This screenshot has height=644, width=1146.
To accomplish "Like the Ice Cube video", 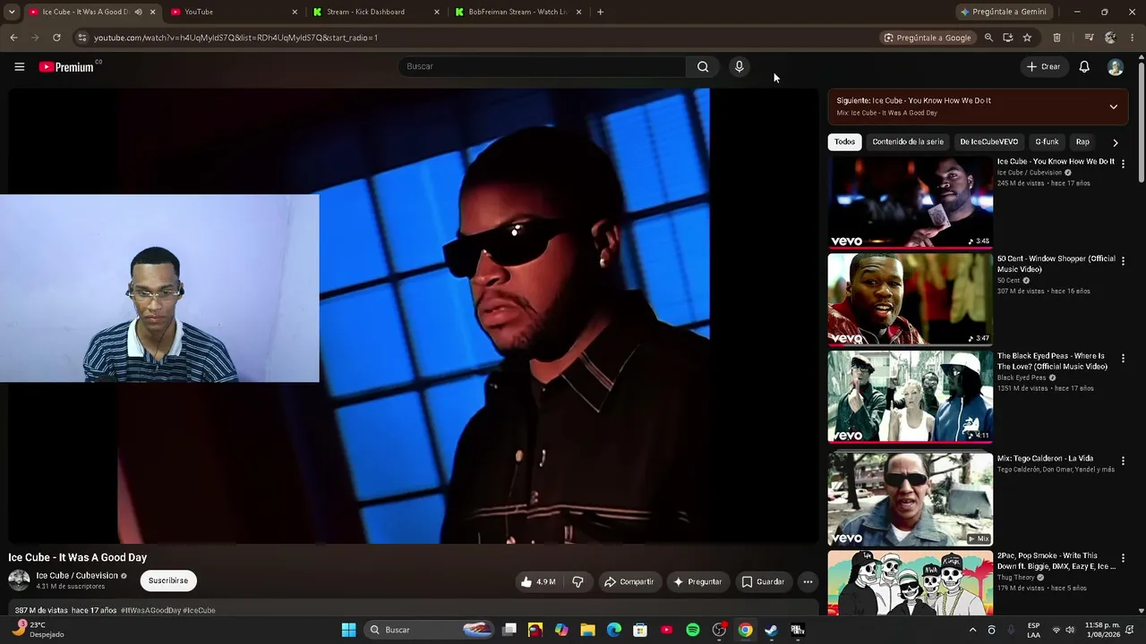I will coord(537,581).
